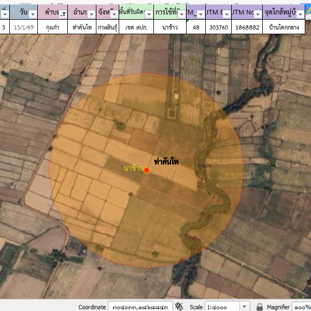Open the filter dropdown on วัน column
This screenshot has width=311, height=311.
(33, 14)
